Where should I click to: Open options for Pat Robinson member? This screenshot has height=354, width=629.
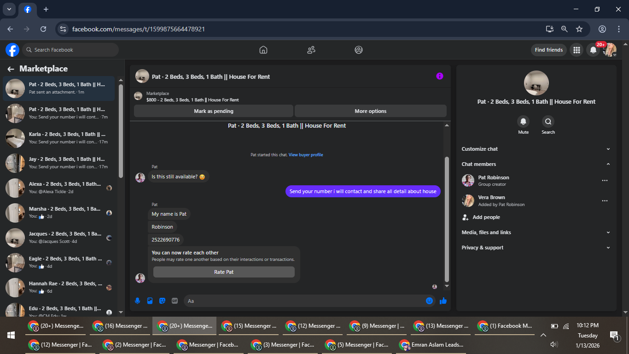(605, 181)
